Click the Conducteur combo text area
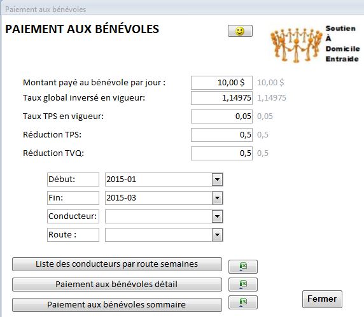 click(x=158, y=216)
